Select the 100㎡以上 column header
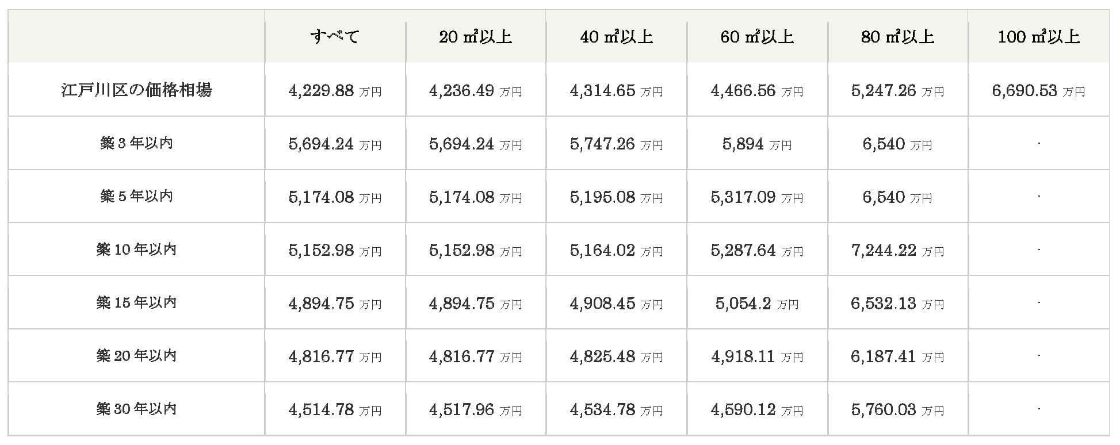Viewport: 1120px width, 445px height. click(1038, 37)
